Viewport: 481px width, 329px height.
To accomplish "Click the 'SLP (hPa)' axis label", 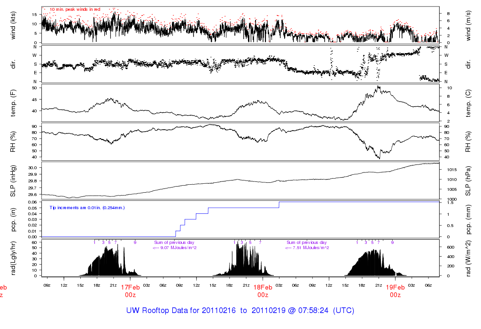I will [x=468, y=181].
